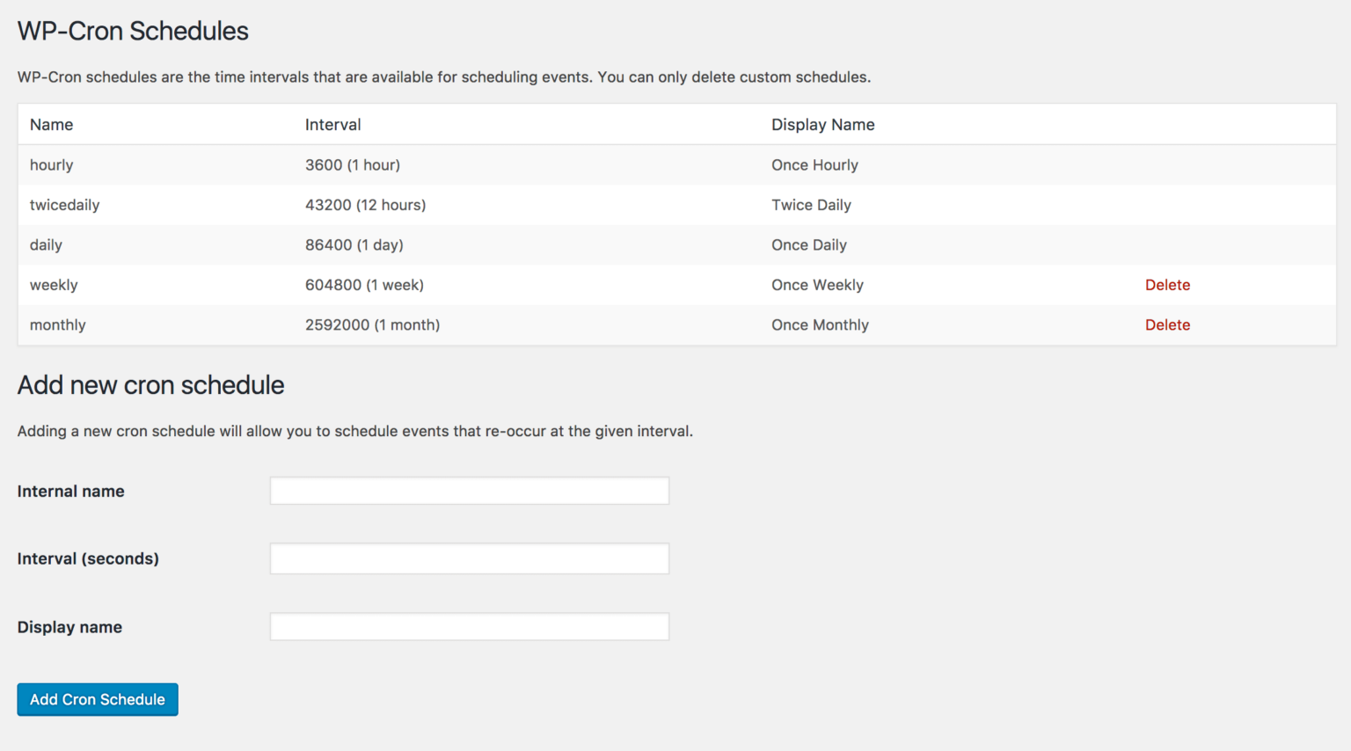Click the Name column header
The image size is (1351, 751).
pos(51,125)
